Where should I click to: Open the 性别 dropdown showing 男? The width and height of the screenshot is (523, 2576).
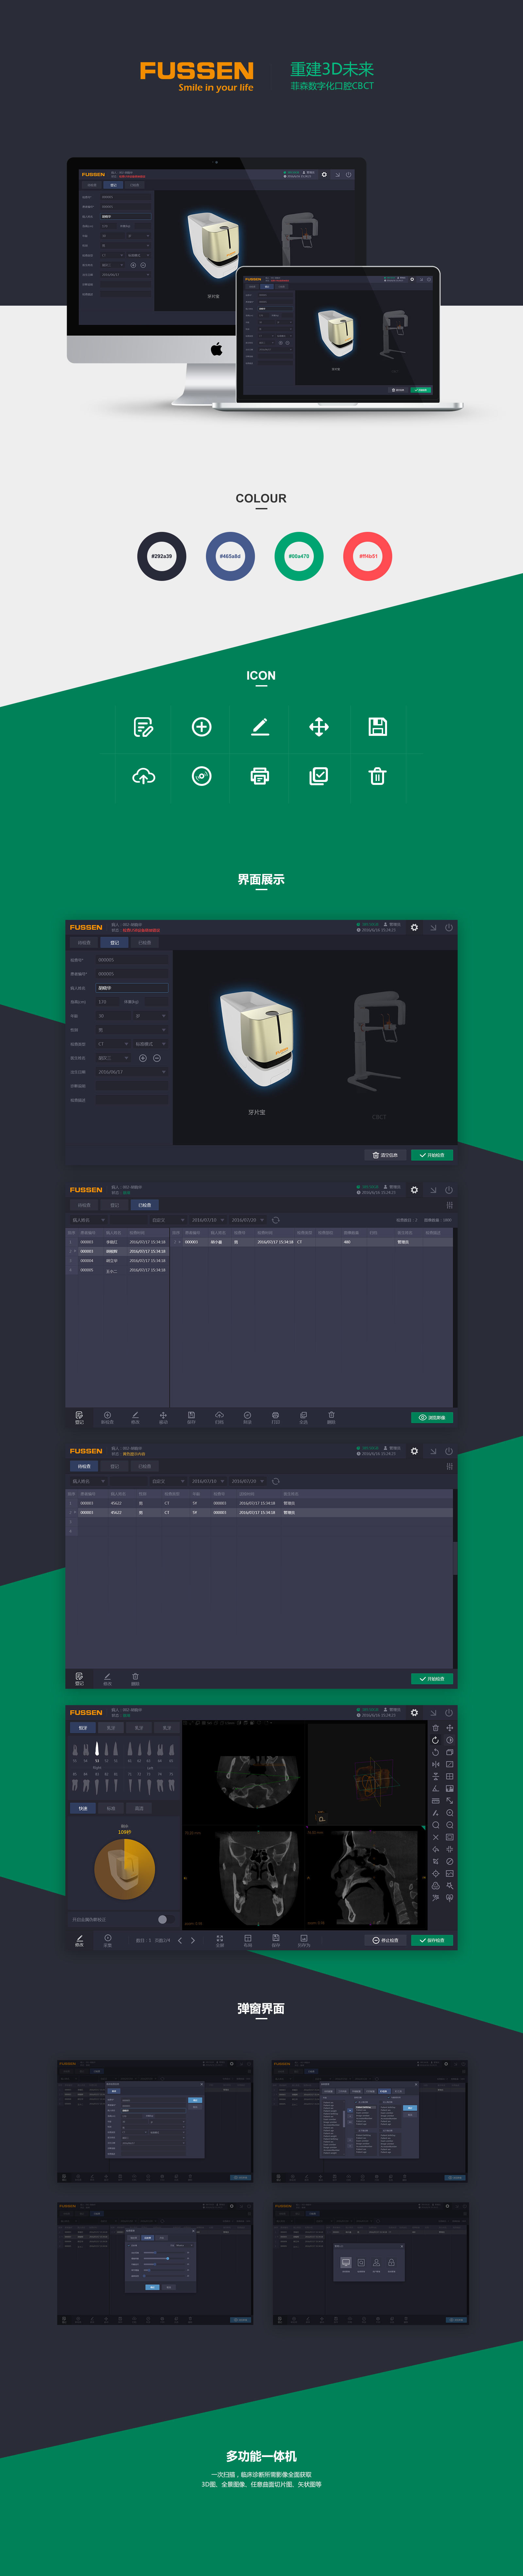pyautogui.click(x=132, y=1030)
